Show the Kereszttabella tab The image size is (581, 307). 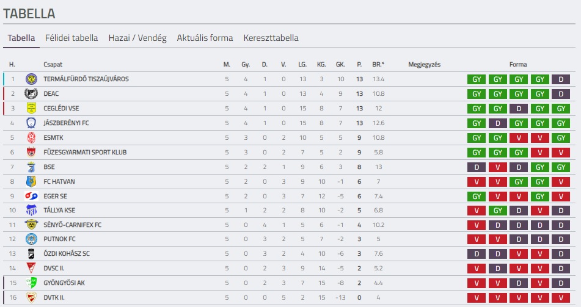271,38
